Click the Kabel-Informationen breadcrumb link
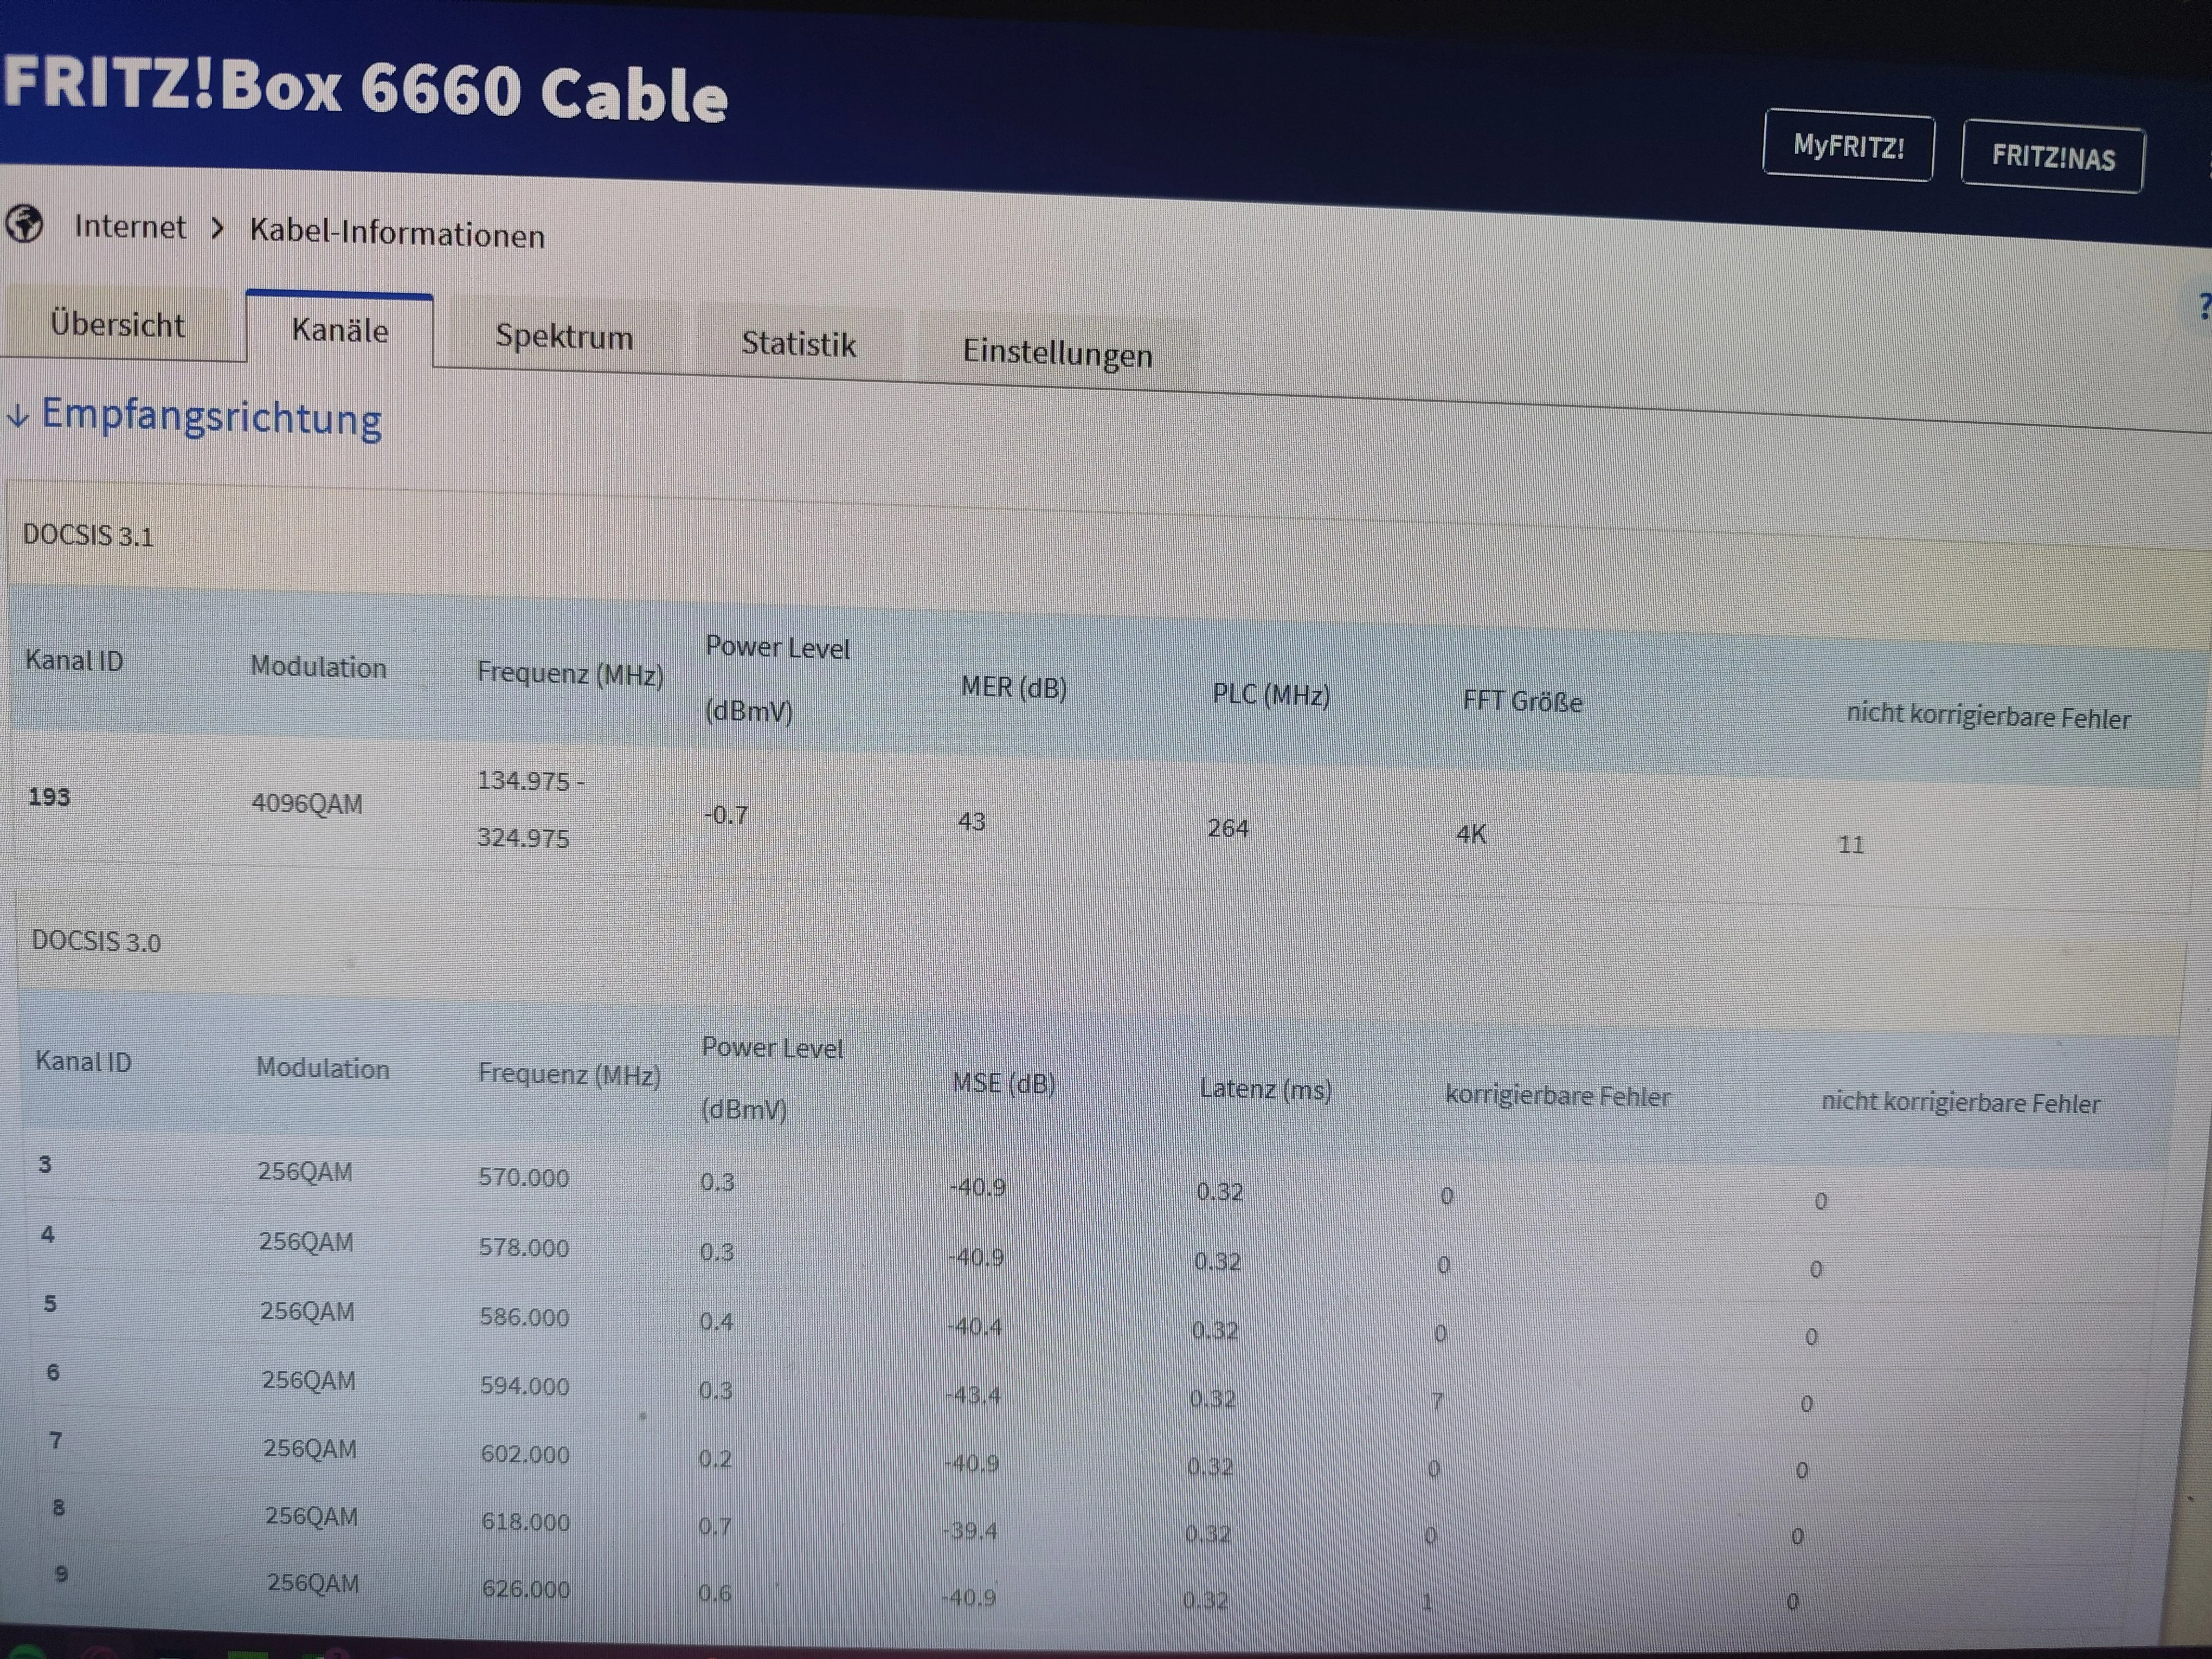Screen dimensions: 2212x1659 [397, 234]
